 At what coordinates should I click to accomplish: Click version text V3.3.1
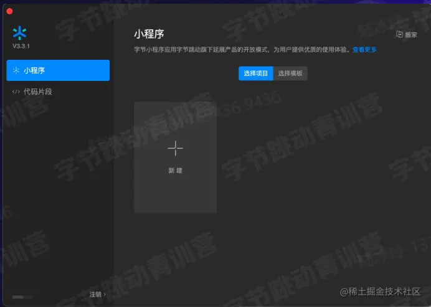(x=21, y=46)
